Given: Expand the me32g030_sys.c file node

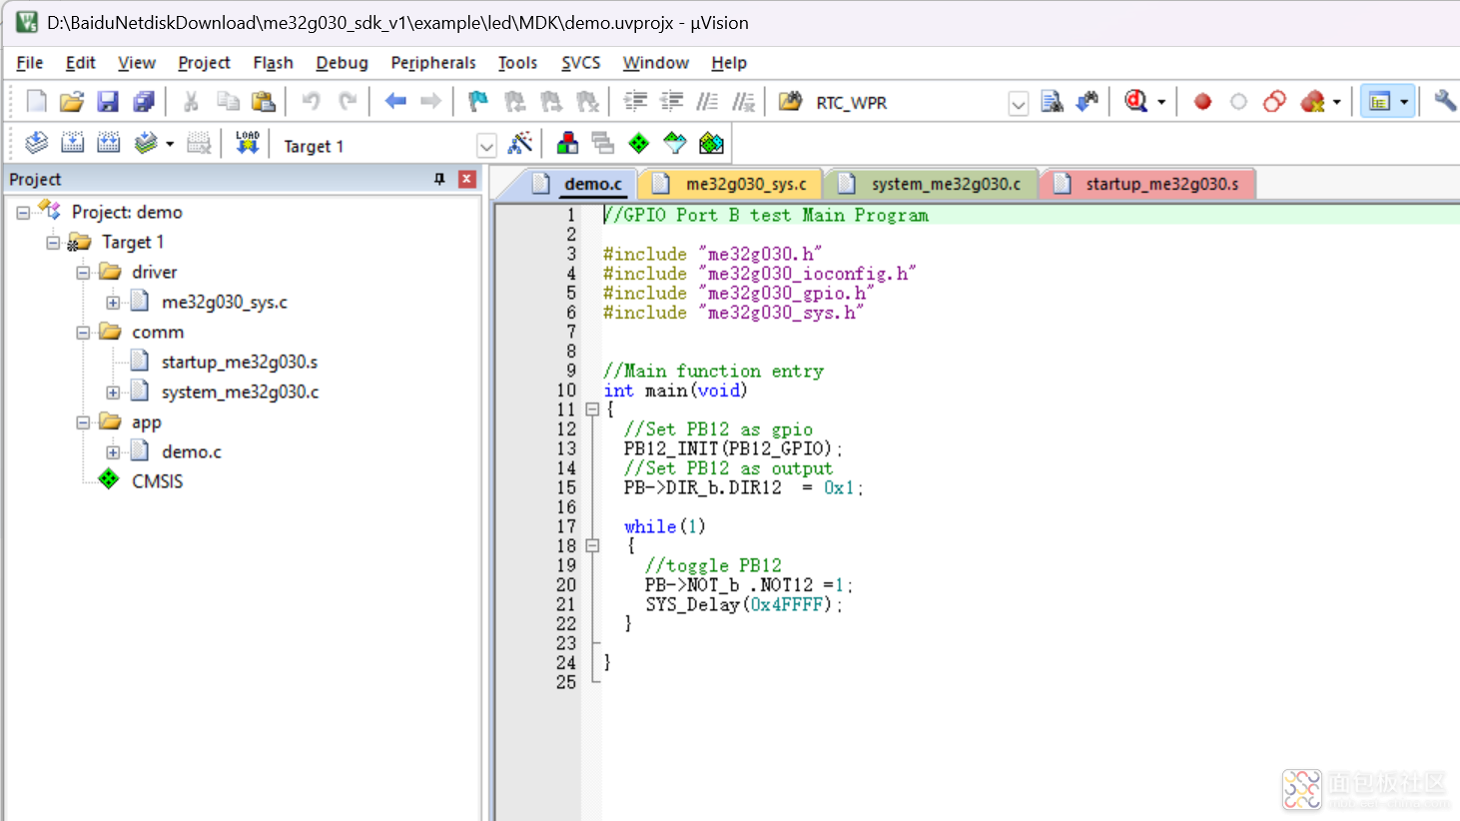Looking at the screenshot, I should (x=113, y=302).
